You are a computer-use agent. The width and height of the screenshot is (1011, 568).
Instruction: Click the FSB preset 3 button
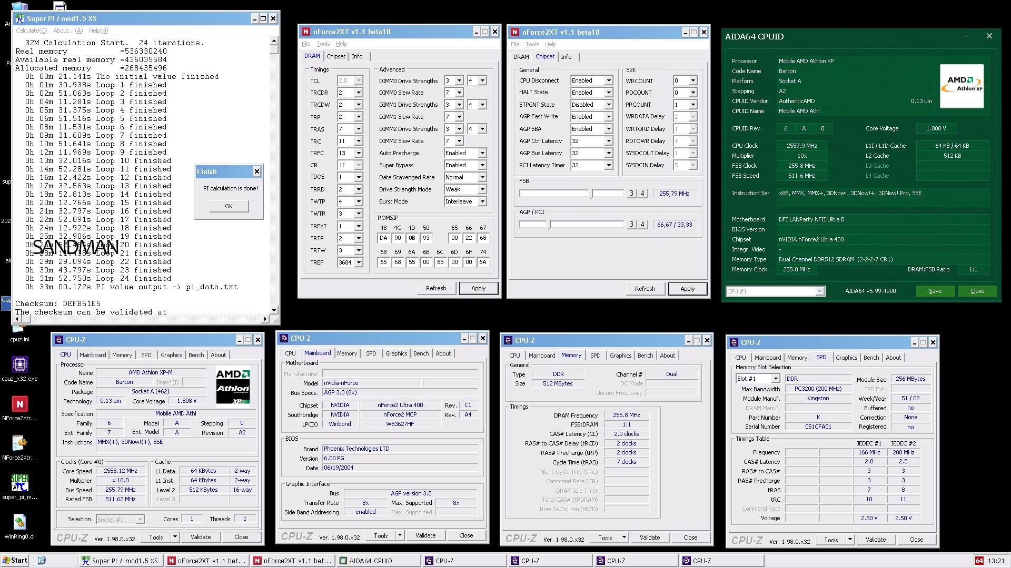click(x=631, y=194)
